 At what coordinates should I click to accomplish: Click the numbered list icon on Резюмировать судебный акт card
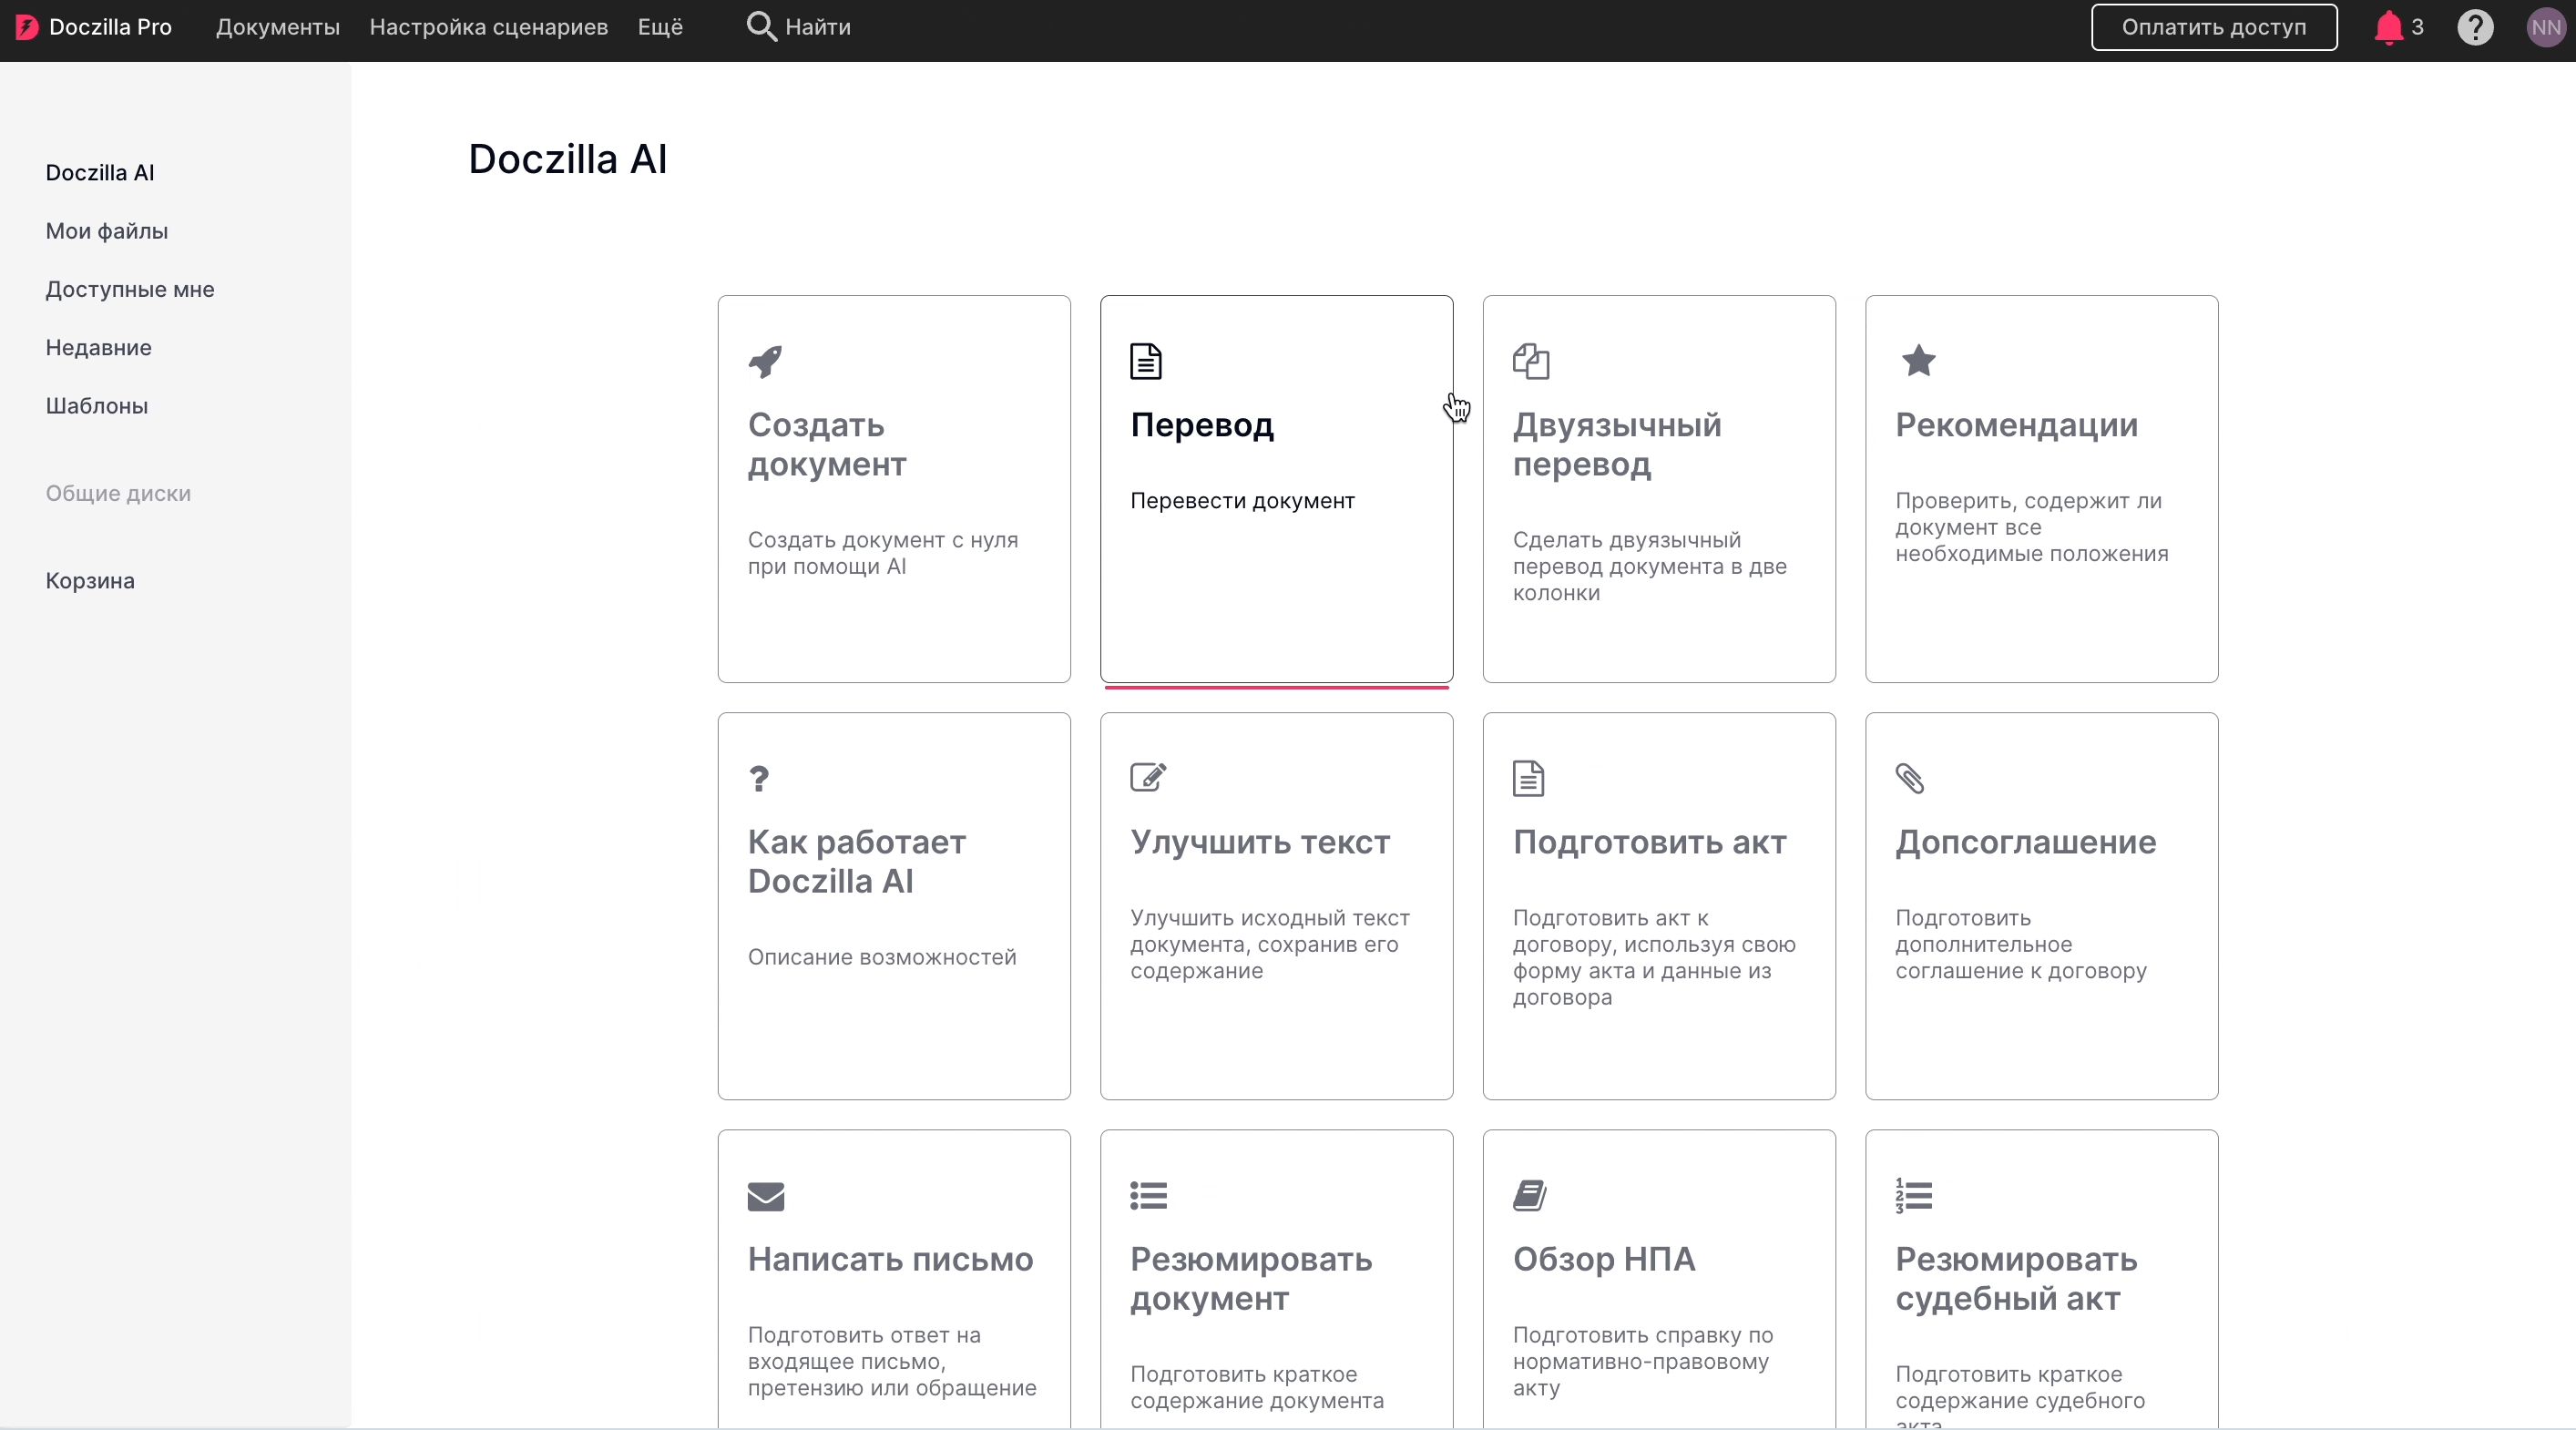point(1914,1195)
